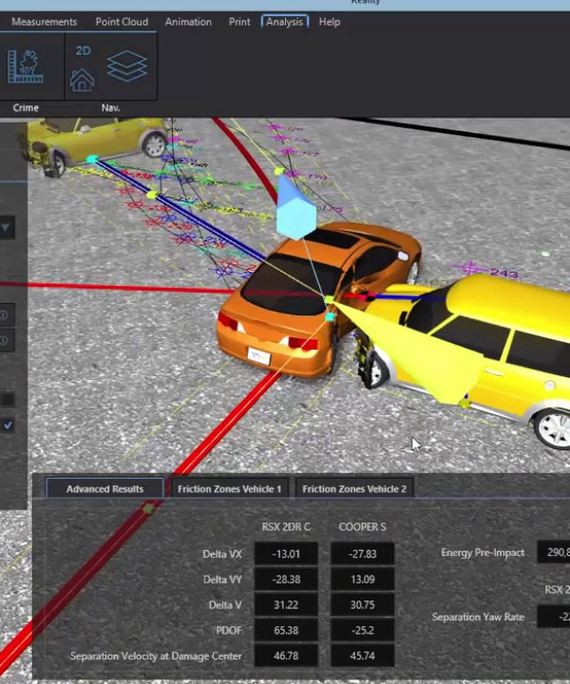Click the Cooper S PDOF value field

click(x=362, y=630)
